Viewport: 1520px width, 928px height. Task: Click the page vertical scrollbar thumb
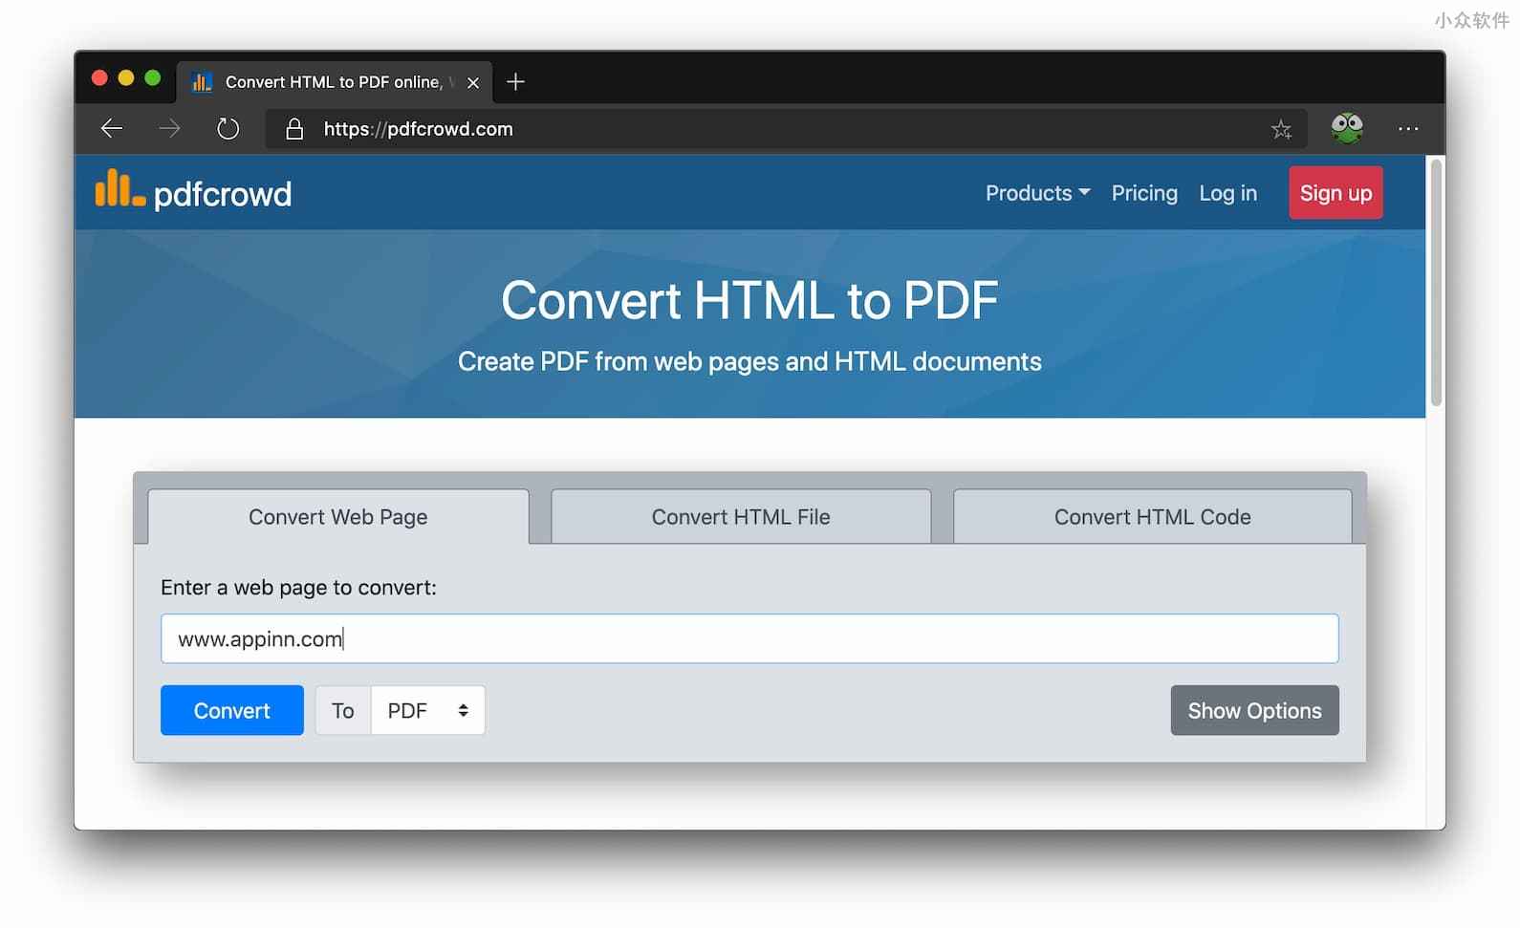coord(1436,283)
